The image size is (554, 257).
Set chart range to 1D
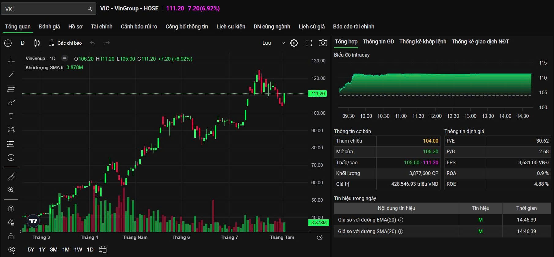(x=90, y=250)
